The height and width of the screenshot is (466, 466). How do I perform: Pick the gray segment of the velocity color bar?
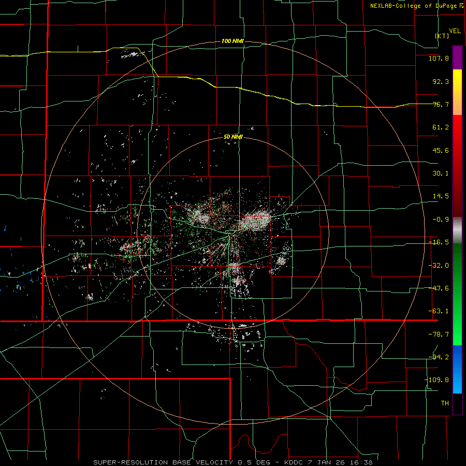(x=457, y=230)
